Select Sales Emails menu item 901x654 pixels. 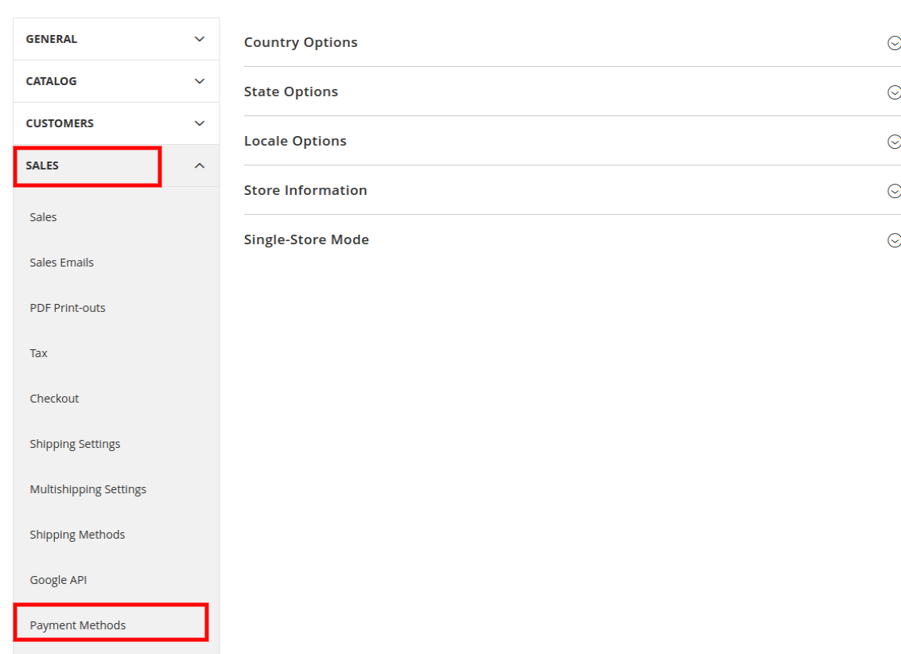(x=62, y=263)
